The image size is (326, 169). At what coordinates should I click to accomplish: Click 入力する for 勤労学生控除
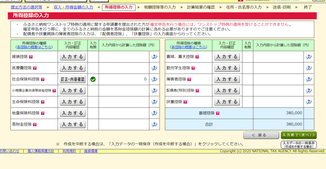(227, 68)
